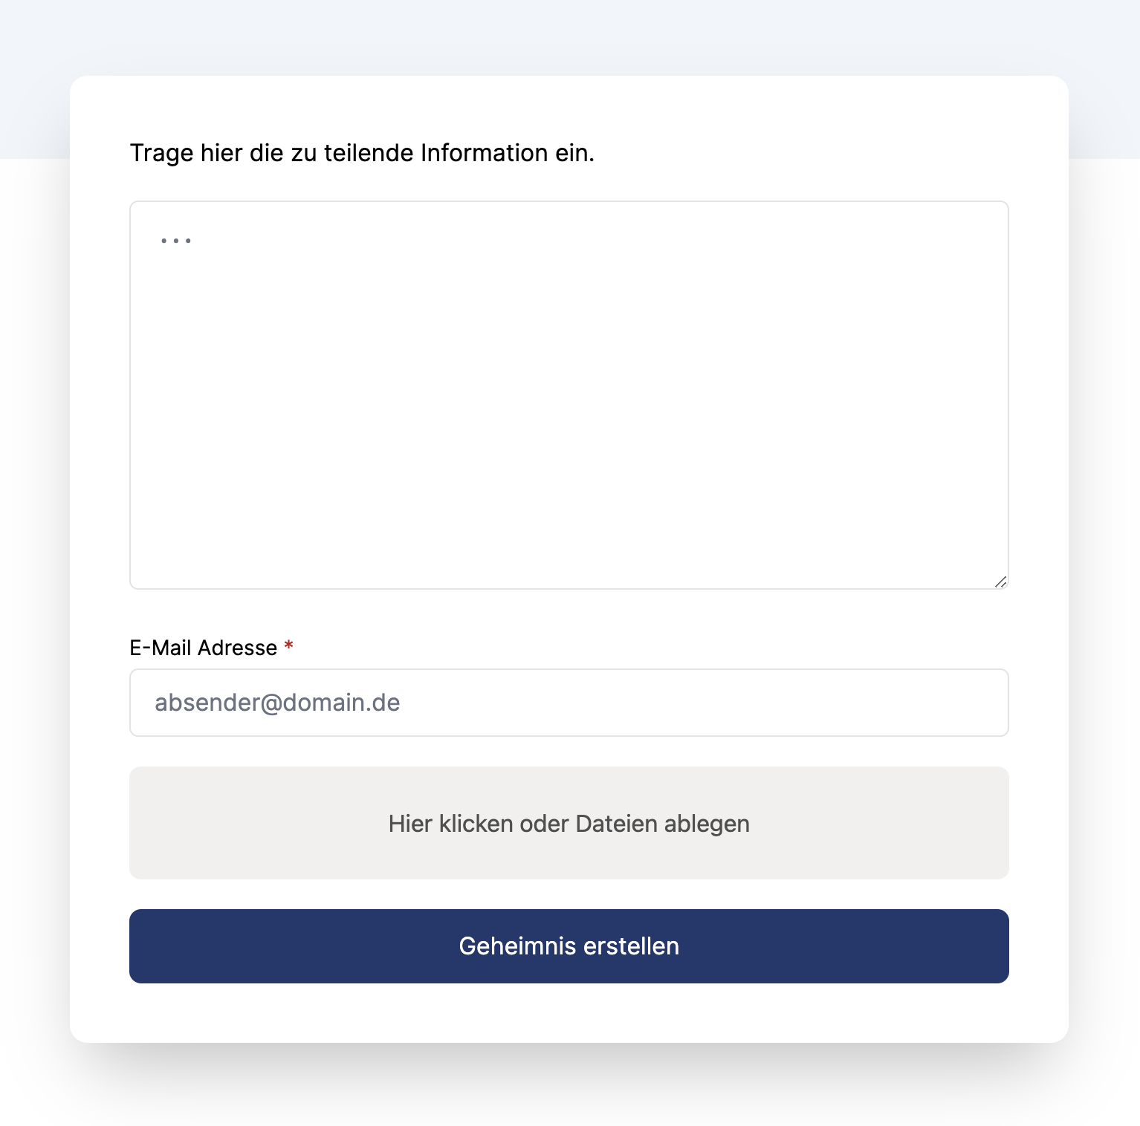Viewport: 1140px width, 1126px height.
Task: Grab the text area resize handle
Action: click(1000, 582)
